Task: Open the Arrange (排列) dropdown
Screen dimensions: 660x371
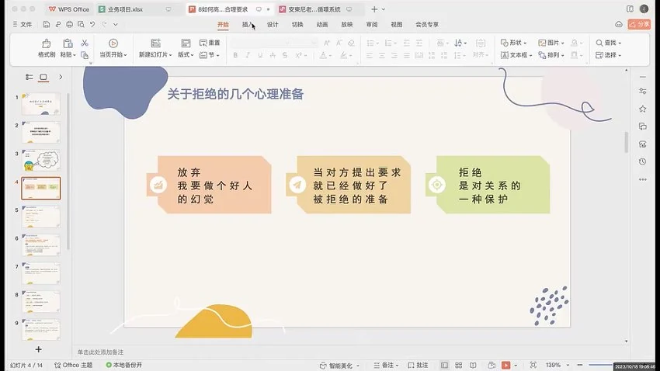Action: [x=551, y=55]
